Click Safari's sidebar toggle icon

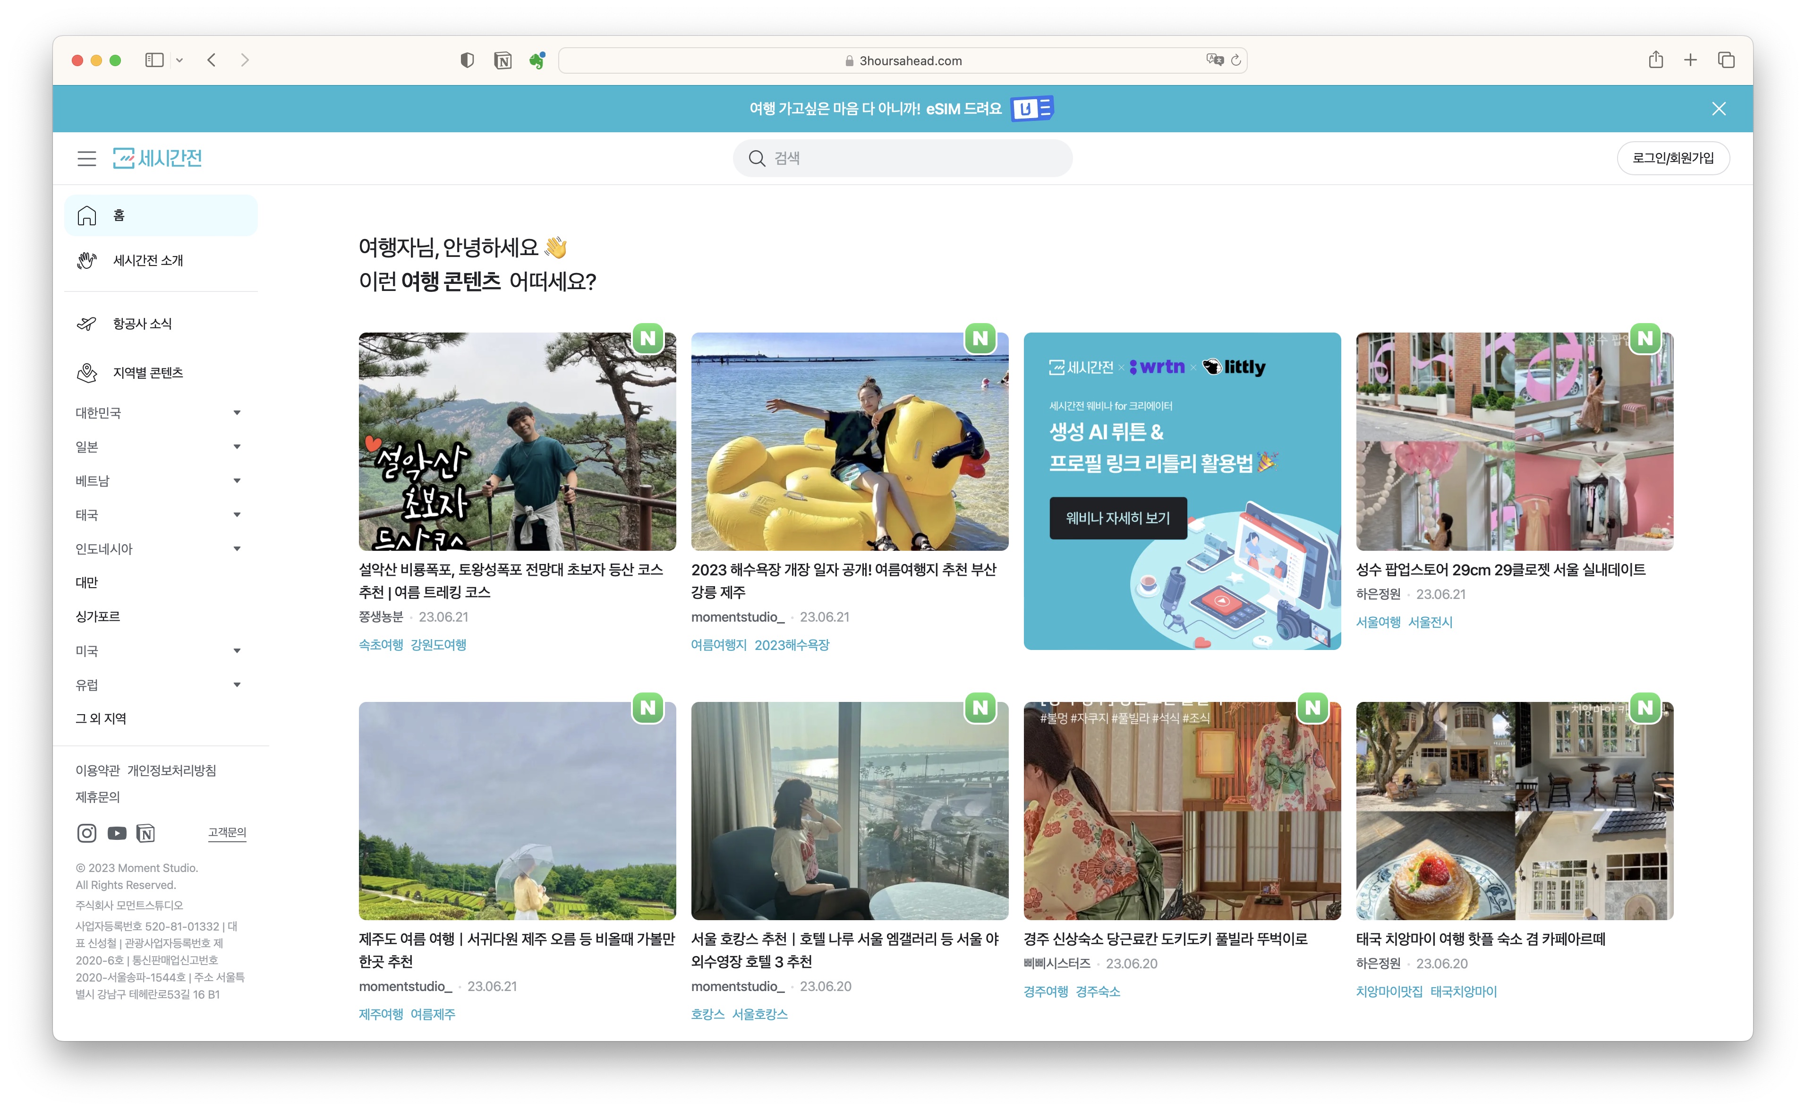[154, 60]
